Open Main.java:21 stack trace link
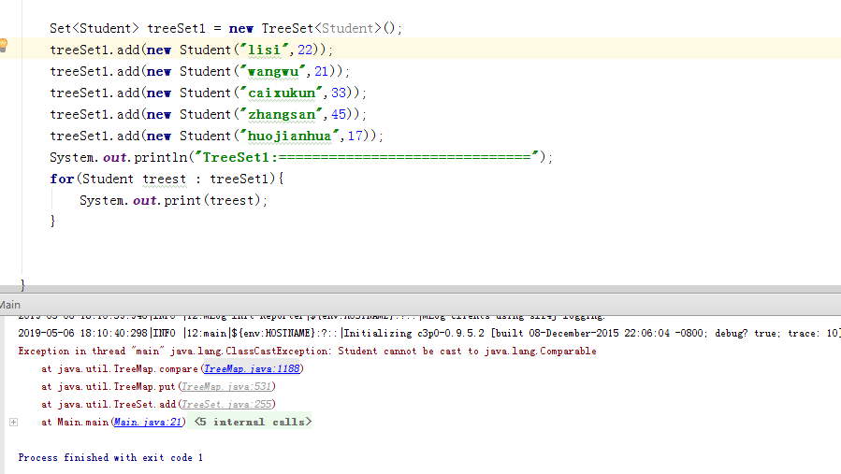The image size is (841, 474). pos(148,422)
